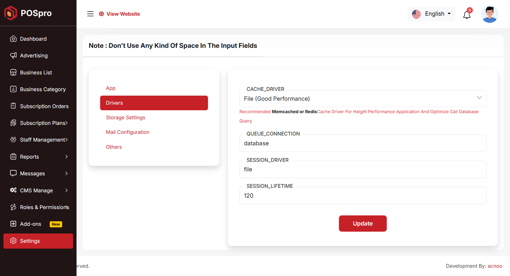Open the English language dropdown
The image size is (510, 276).
click(x=431, y=14)
